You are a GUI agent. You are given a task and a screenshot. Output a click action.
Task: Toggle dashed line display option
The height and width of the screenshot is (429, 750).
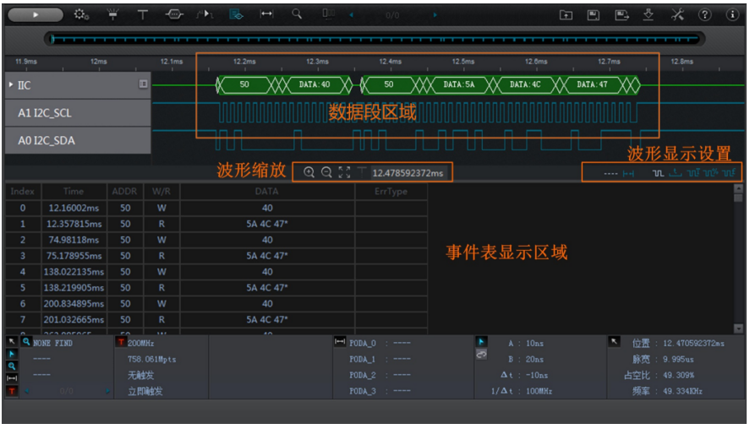click(x=610, y=173)
